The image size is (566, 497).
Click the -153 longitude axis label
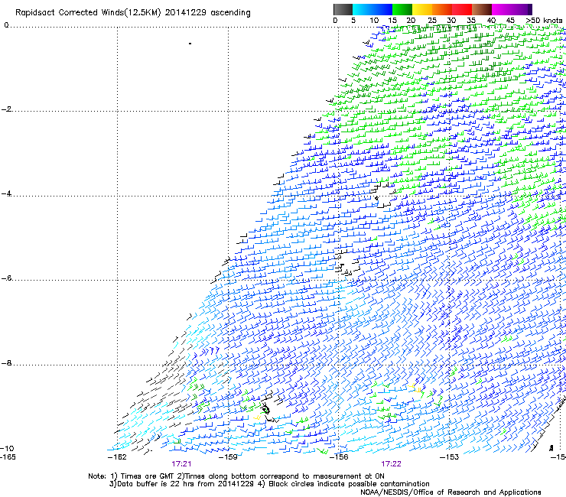point(450,457)
